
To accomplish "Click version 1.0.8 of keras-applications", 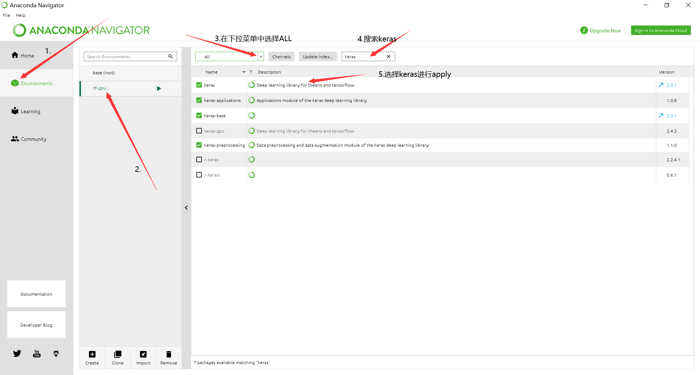I will pos(672,100).
